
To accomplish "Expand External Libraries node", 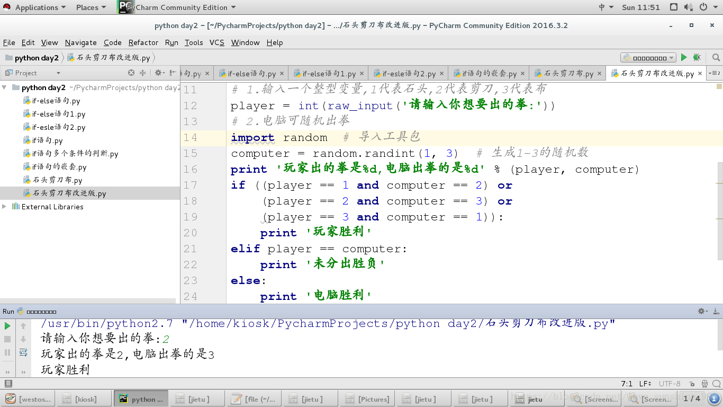I will click(5, 207).
